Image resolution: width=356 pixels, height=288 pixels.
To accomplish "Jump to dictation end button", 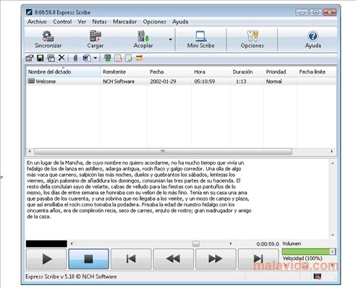I will [258, 259].
